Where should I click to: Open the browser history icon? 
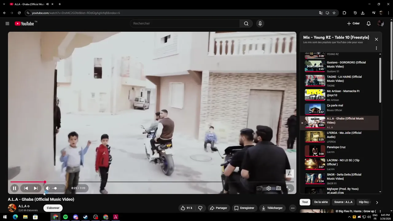point(355,13)
